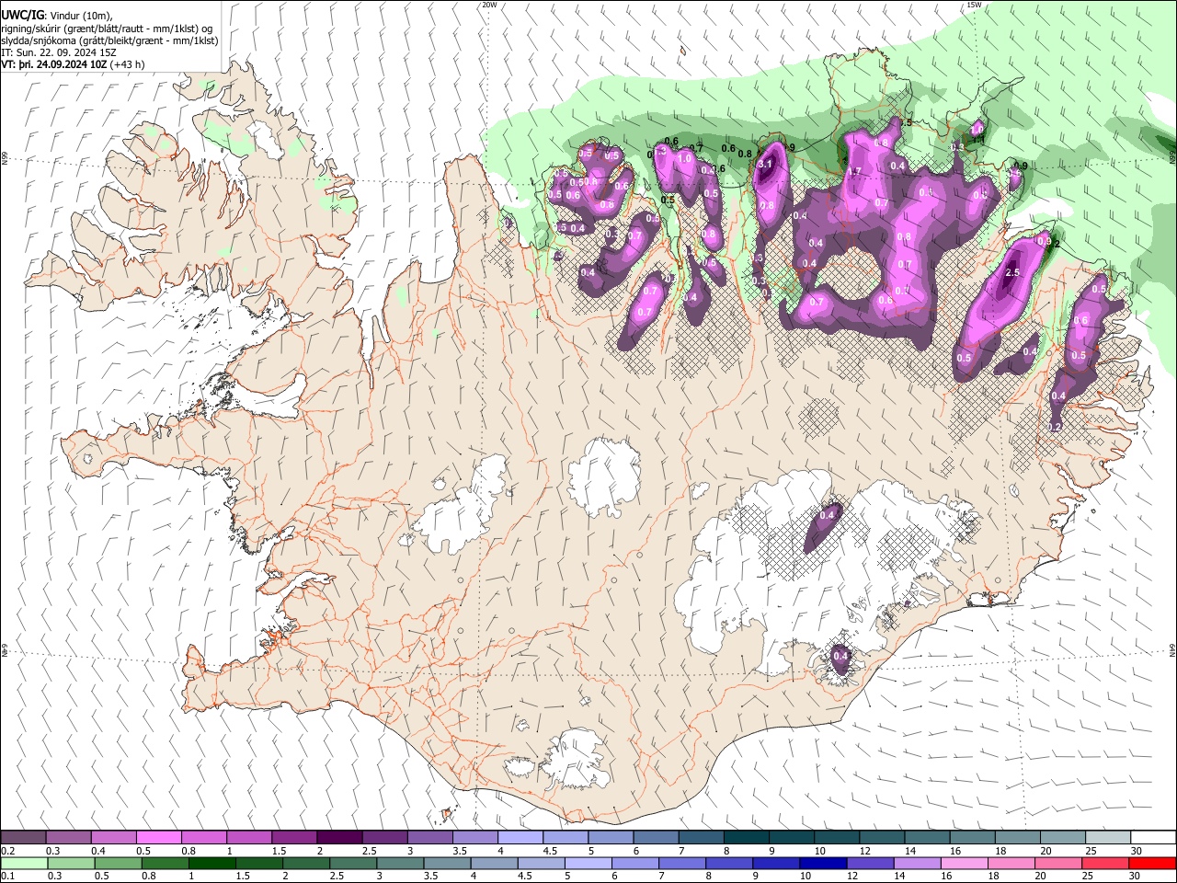The width and height of the screenshot is (1177, 883).
Task: Click the dark teal 8 snow swatch
Action: click(x=746, y=837)
